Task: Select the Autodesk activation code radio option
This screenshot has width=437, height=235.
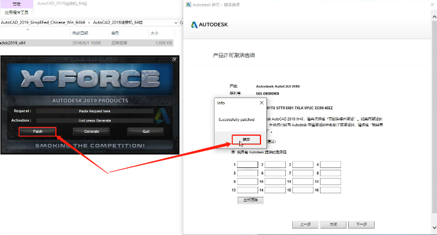Action: (x=233, y=152)
